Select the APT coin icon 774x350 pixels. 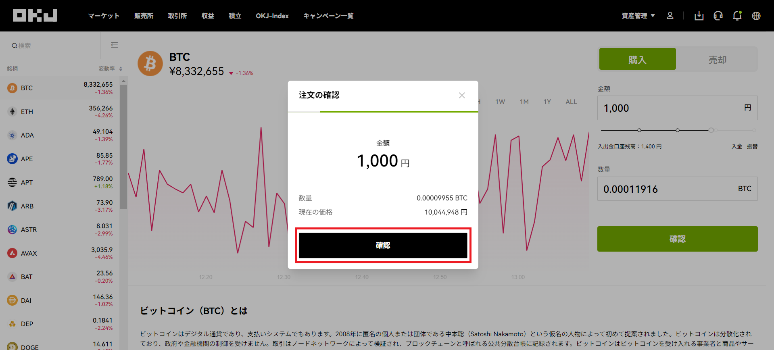click(12, 182)
